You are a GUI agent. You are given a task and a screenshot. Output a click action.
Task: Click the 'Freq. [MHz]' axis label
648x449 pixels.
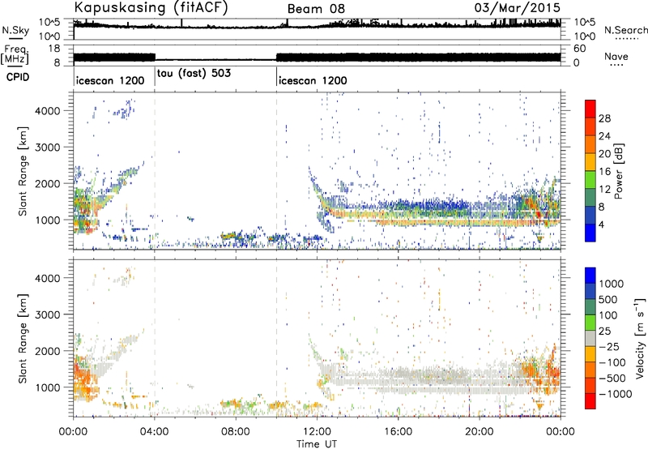coord(15,55)
